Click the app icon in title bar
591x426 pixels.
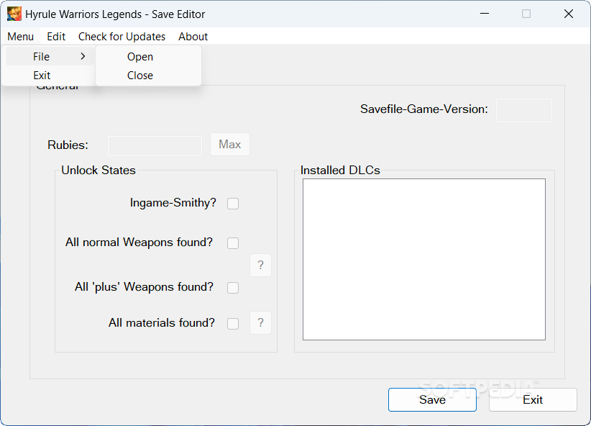(x=14, y=14)
